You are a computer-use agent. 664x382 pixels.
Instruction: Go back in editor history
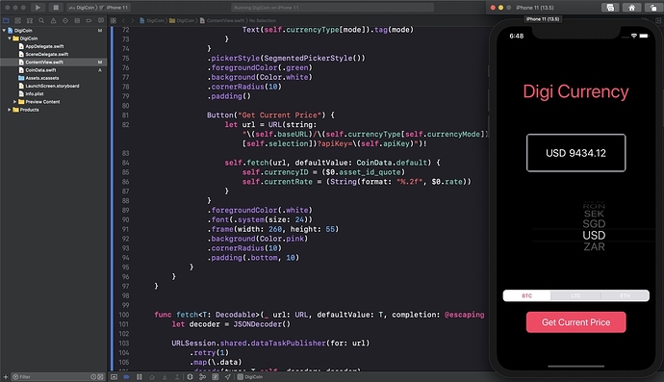[123, 20]
